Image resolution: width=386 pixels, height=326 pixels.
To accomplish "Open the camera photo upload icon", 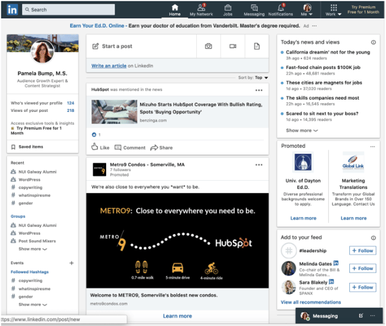I will point(208,46).
